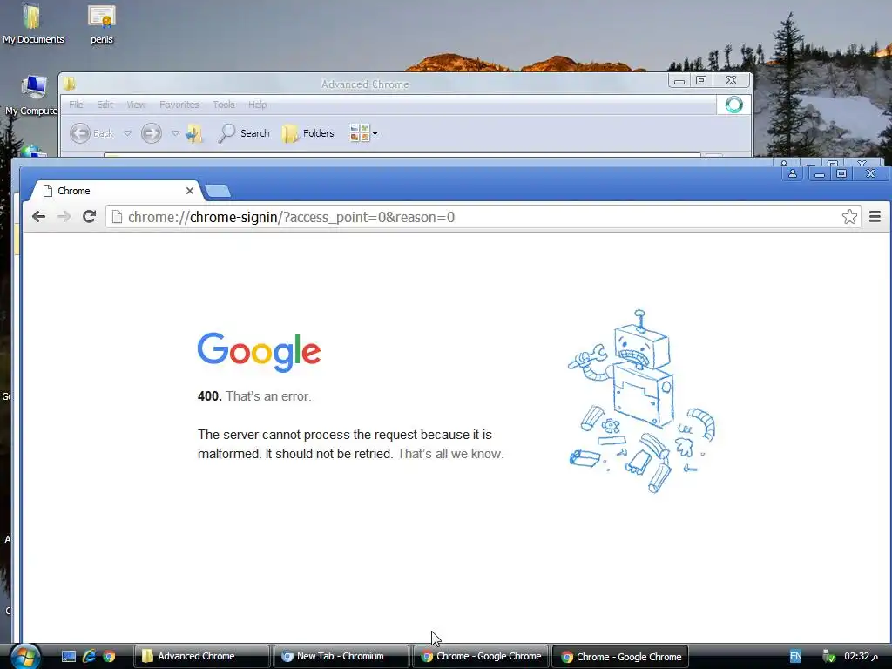The height and width of the screenshot is (669, 892).
Task: Click Search in explorer toolbar
Action: tap(244, 133)
